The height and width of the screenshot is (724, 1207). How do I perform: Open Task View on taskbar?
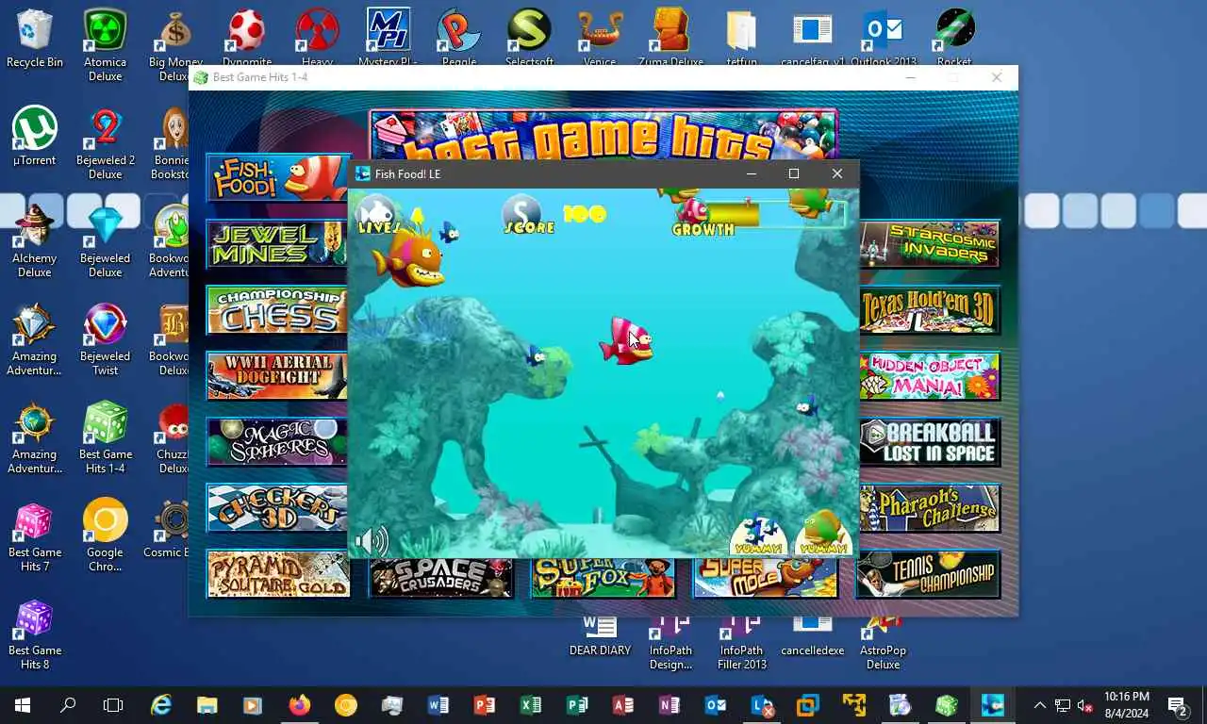pos(113,705)
